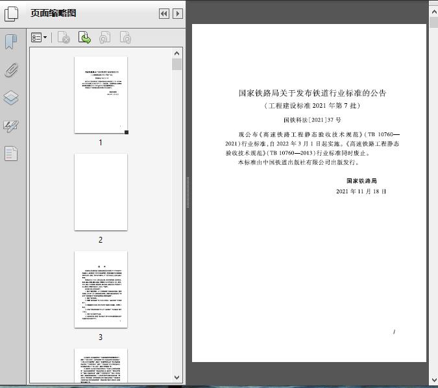Click the delete pages icon

pos(64,38)
